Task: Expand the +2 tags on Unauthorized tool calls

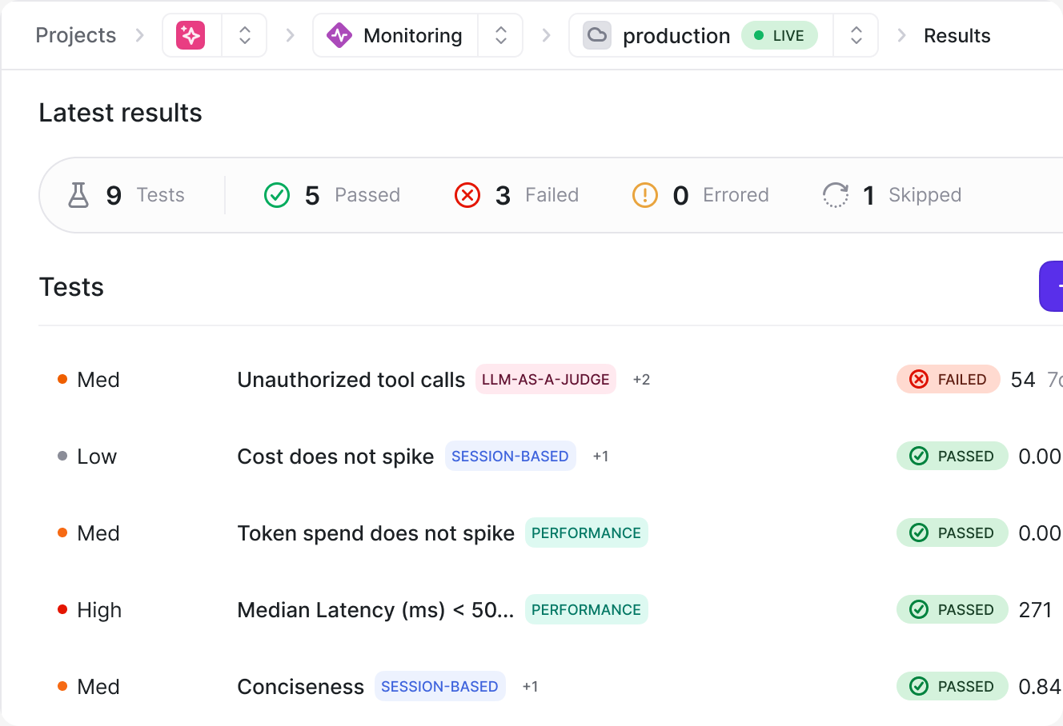Action: click(641, 380)
